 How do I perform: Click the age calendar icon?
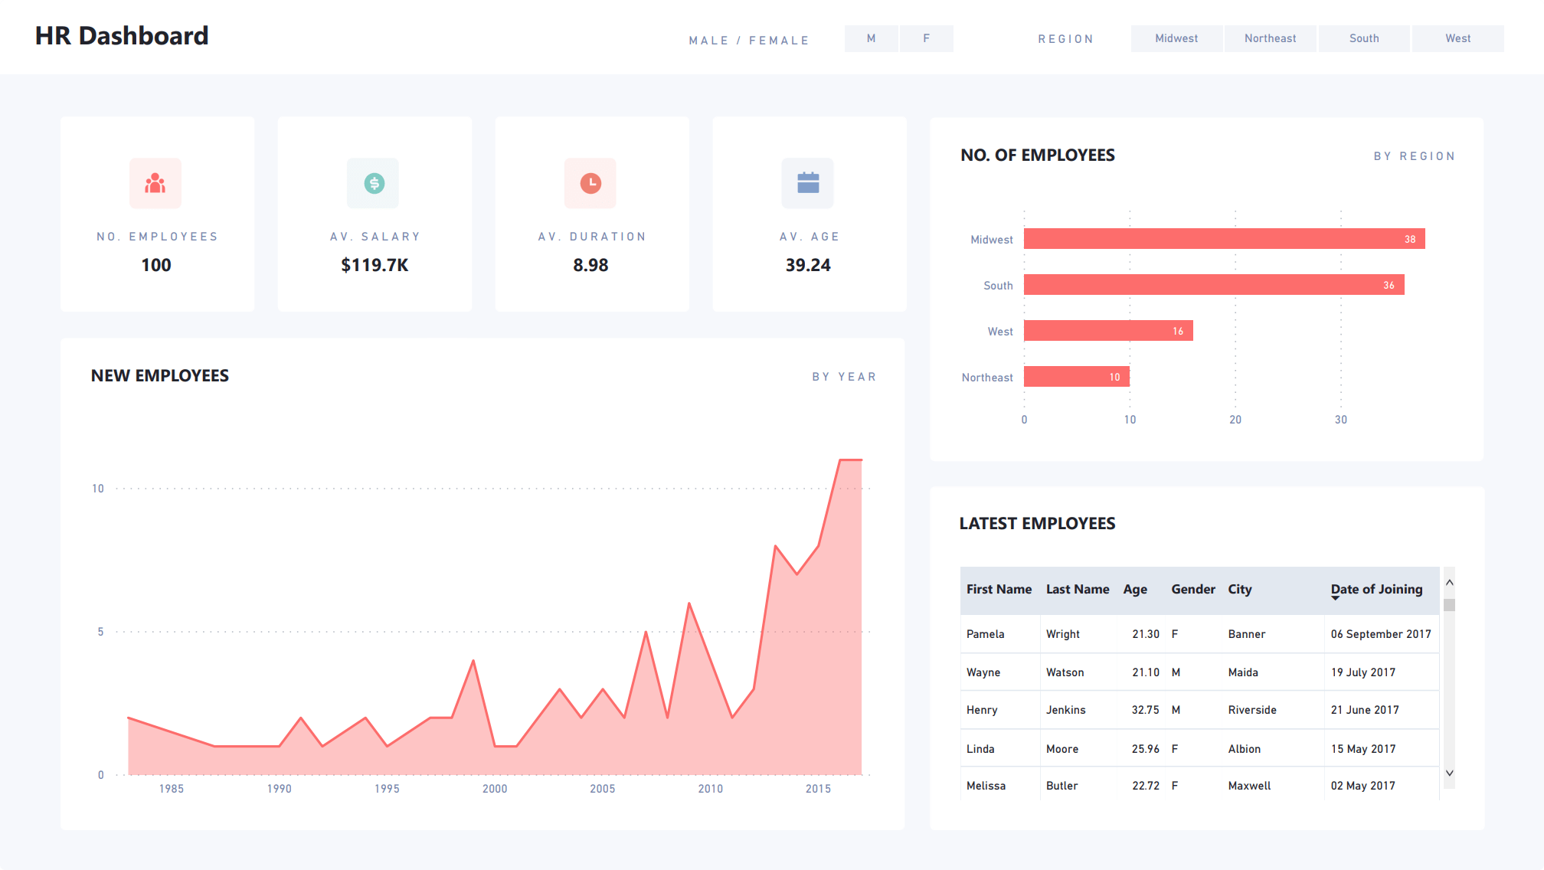(x=808, y=183)
